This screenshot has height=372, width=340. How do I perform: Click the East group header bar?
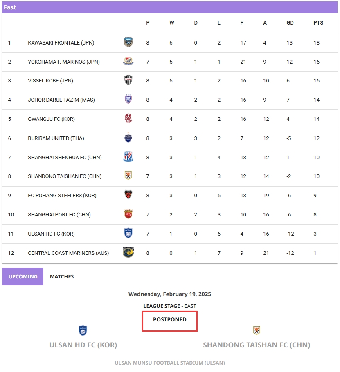point(170,7)
